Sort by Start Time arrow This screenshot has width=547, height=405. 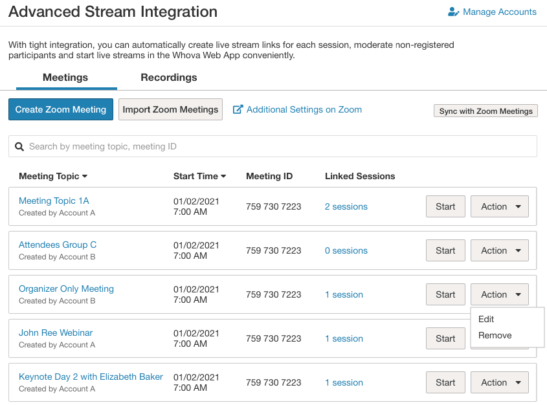(223, 177)
